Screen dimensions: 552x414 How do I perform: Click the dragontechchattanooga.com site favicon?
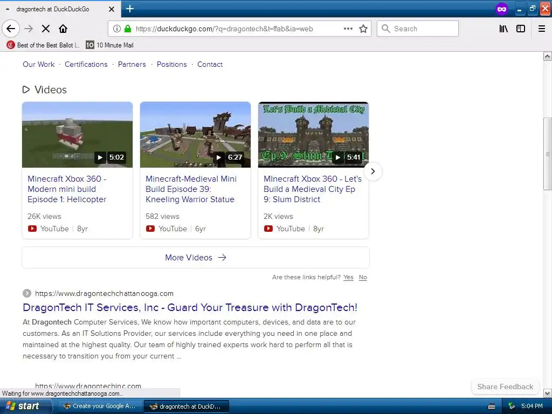point(27,293)
